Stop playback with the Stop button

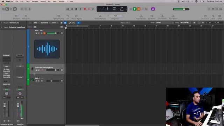[76, 9]
